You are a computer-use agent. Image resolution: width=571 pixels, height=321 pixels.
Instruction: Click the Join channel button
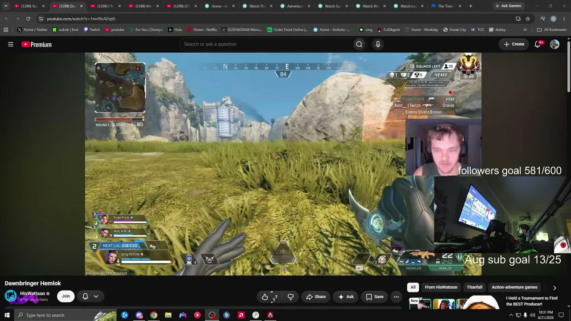coord(66,296)
